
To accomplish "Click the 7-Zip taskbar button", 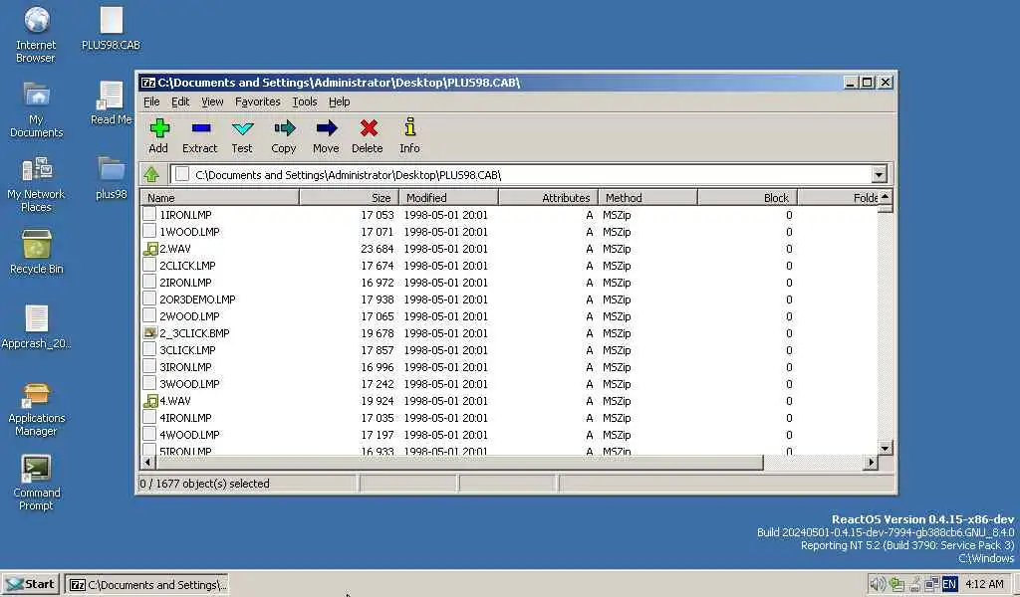I will pos(147,585).
